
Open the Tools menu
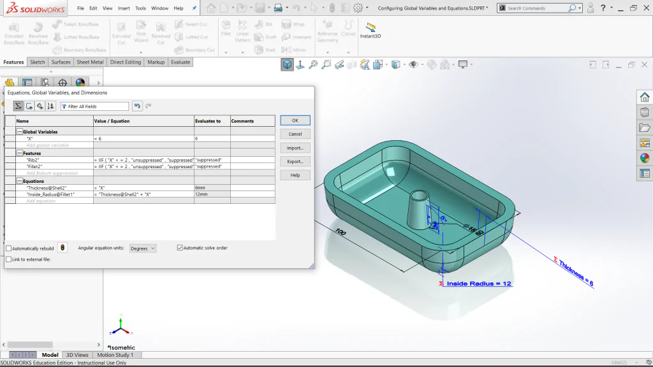point(141,8)
